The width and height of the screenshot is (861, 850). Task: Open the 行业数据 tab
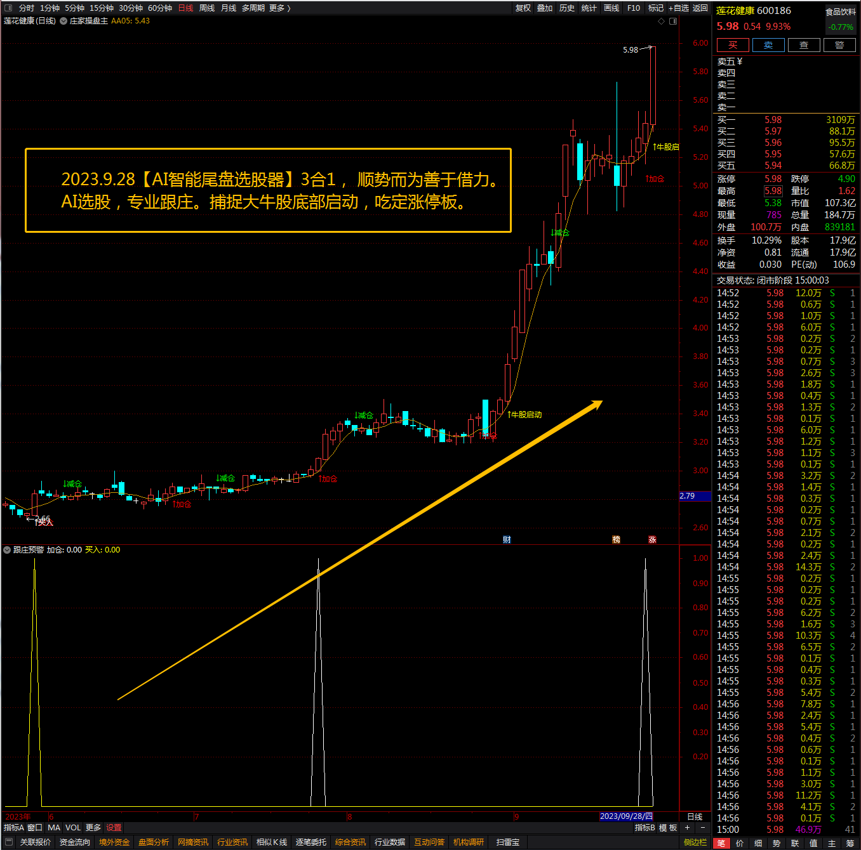[390, 842]
